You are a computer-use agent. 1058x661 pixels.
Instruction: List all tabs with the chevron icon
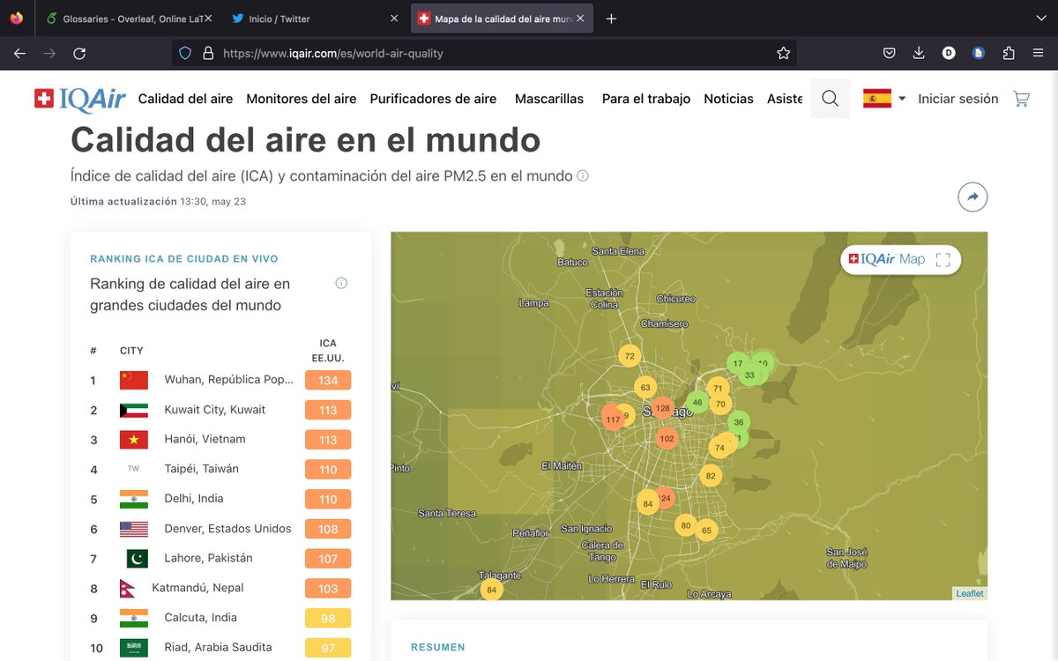(1040, 18)
